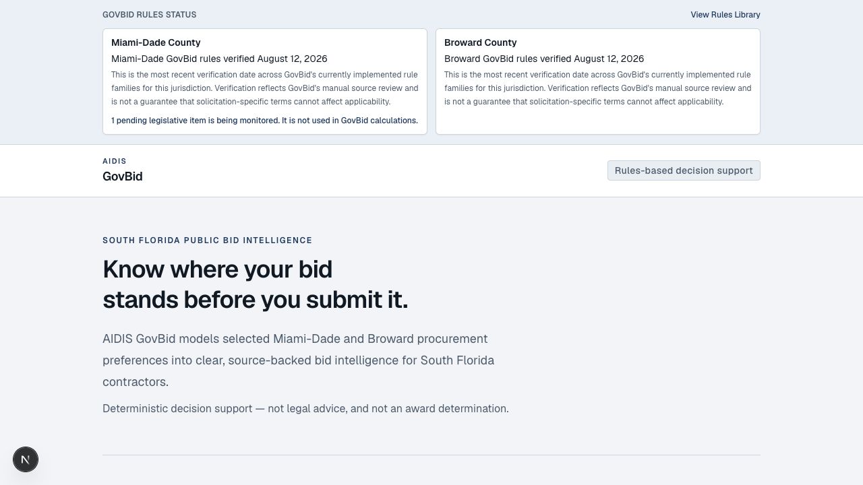Select the Miami-Dade County rules card
The height and width of the screenshot is (485, 863).
[265, 82]
